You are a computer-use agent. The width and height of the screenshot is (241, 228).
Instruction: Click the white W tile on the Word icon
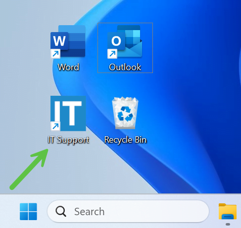point(59,40)
